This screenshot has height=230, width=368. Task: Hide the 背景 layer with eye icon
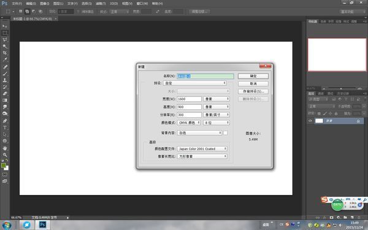pyautogui.click(x=310, y=121)
